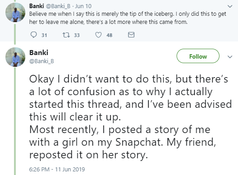Open the Jun 10 tweet's chevron menu
This screenshot has width=238, height=175.
pos(230,6)
